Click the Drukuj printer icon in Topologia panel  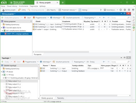click(x=88, y=62)
